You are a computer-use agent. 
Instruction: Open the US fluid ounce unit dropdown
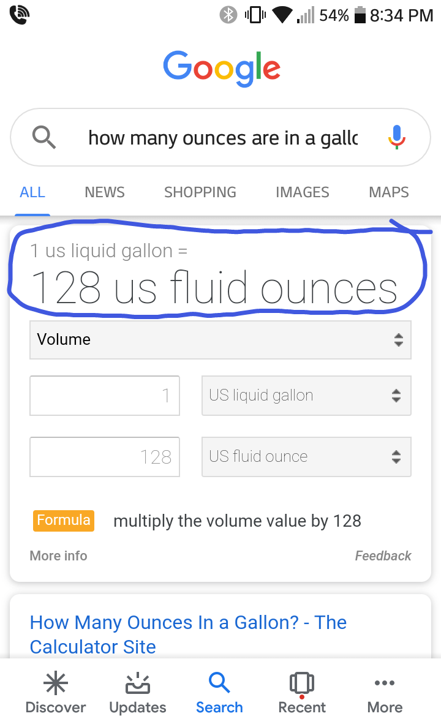click(306, 457)
